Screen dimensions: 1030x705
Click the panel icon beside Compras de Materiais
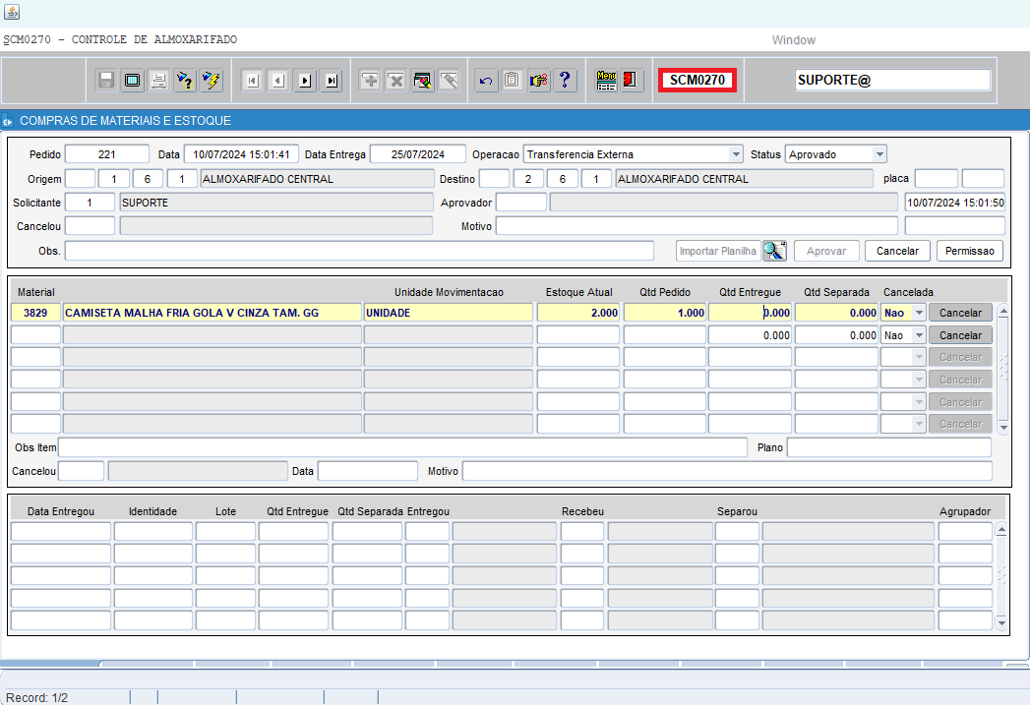click(7, 121)
